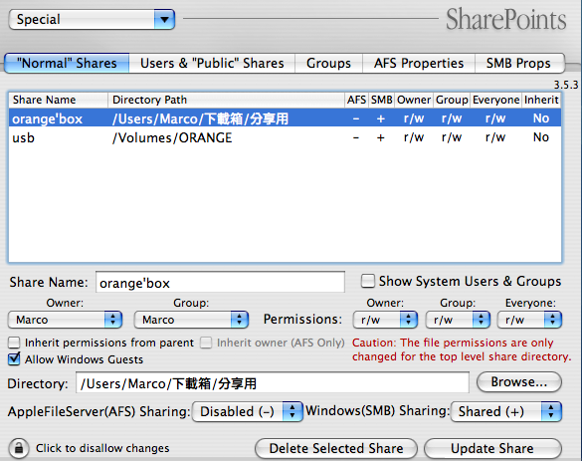Click the Owner column header
582x461 pixels.
coord(414,100)
